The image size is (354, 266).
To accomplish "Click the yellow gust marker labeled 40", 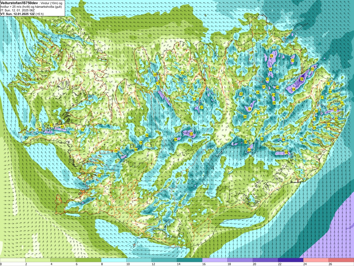I will click(x=62, y=127).
